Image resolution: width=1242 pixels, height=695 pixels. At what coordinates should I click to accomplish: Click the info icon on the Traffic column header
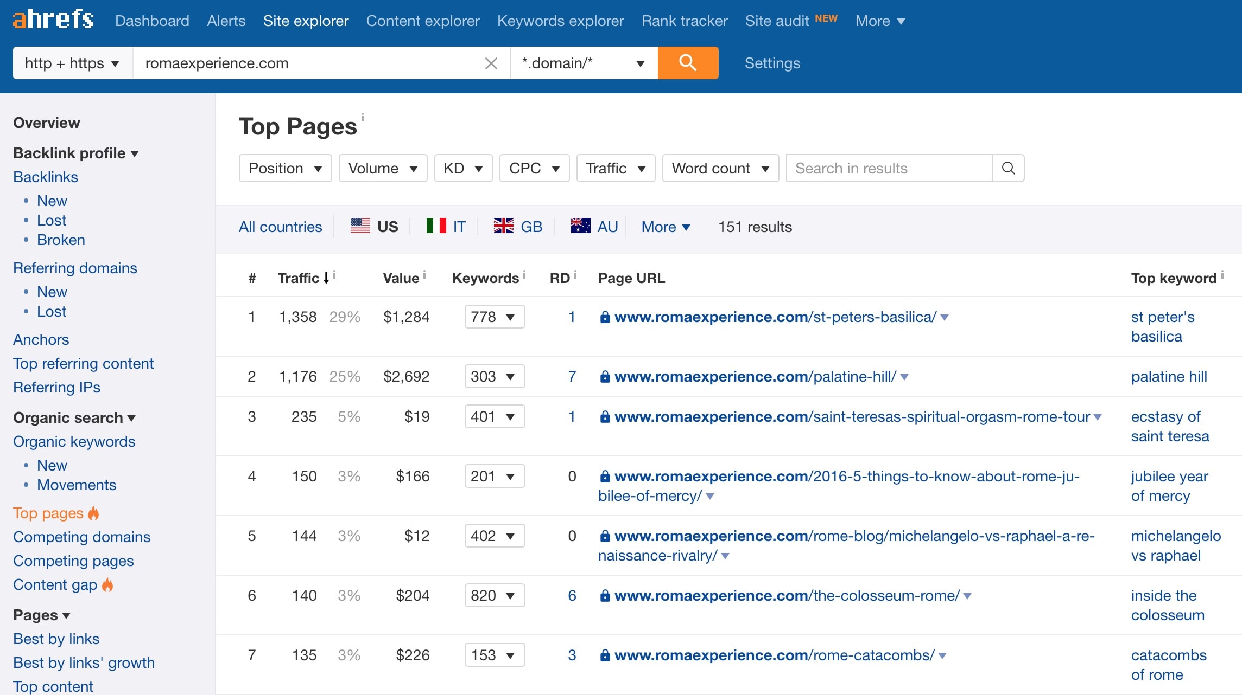[x=334, y=274]
